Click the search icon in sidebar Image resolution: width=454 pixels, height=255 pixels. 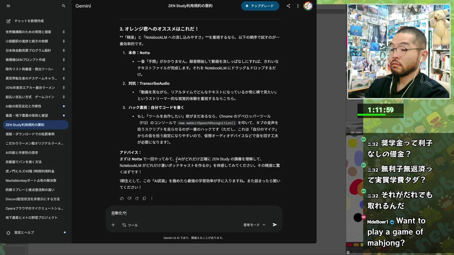click(x=64, y=6)
